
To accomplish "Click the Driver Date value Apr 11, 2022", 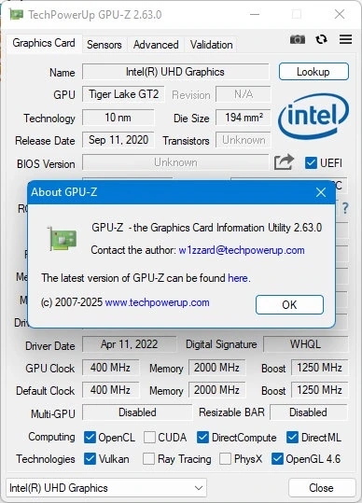I will click(129, 344).
